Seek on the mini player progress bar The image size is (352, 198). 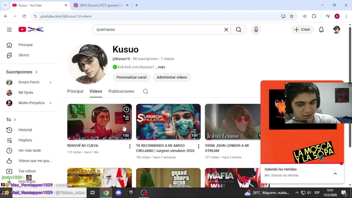click(302, 164)
